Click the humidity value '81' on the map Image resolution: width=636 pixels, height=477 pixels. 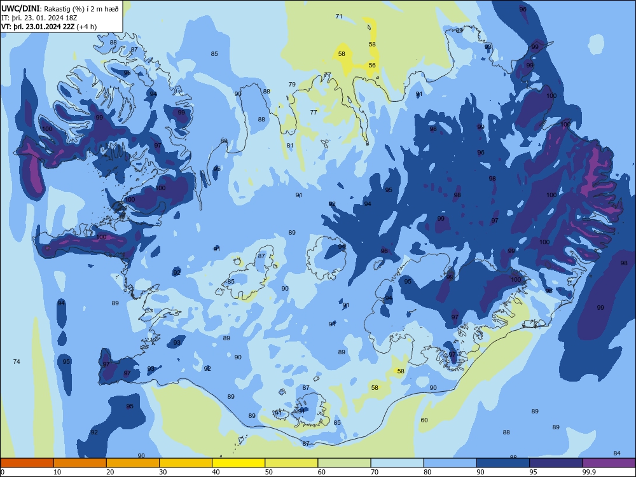coord(289,145)
